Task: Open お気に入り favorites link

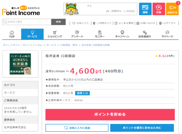Action: pos(80,23)
